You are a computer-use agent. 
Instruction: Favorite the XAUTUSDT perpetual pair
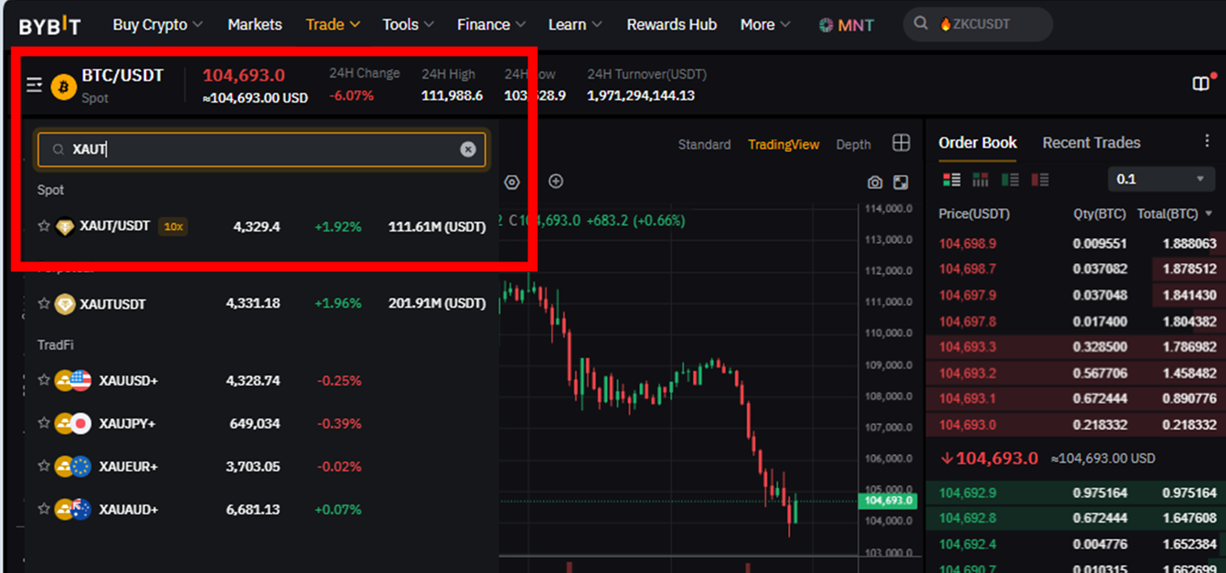coord(44,303)
